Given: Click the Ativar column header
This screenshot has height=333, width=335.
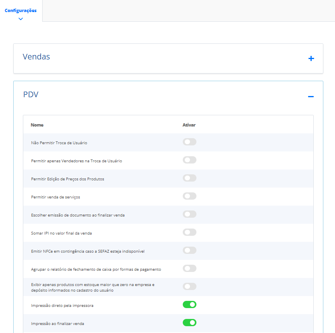Looking at the screenshot, I should pos(189,125).
